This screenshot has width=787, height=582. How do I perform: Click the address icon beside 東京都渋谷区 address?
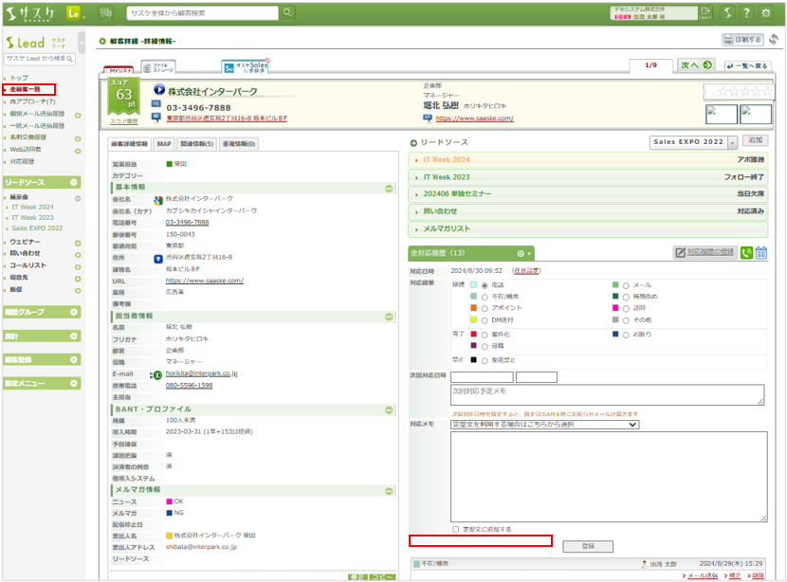pos(156,117)
